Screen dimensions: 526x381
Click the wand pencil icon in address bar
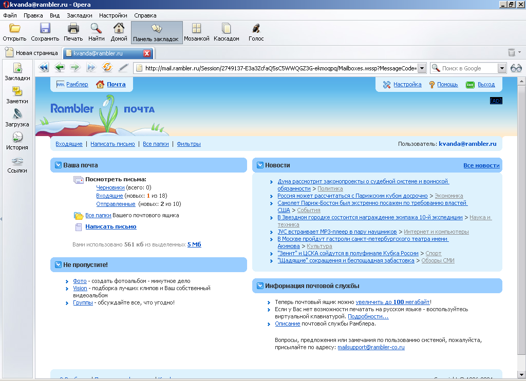(123, 67)
